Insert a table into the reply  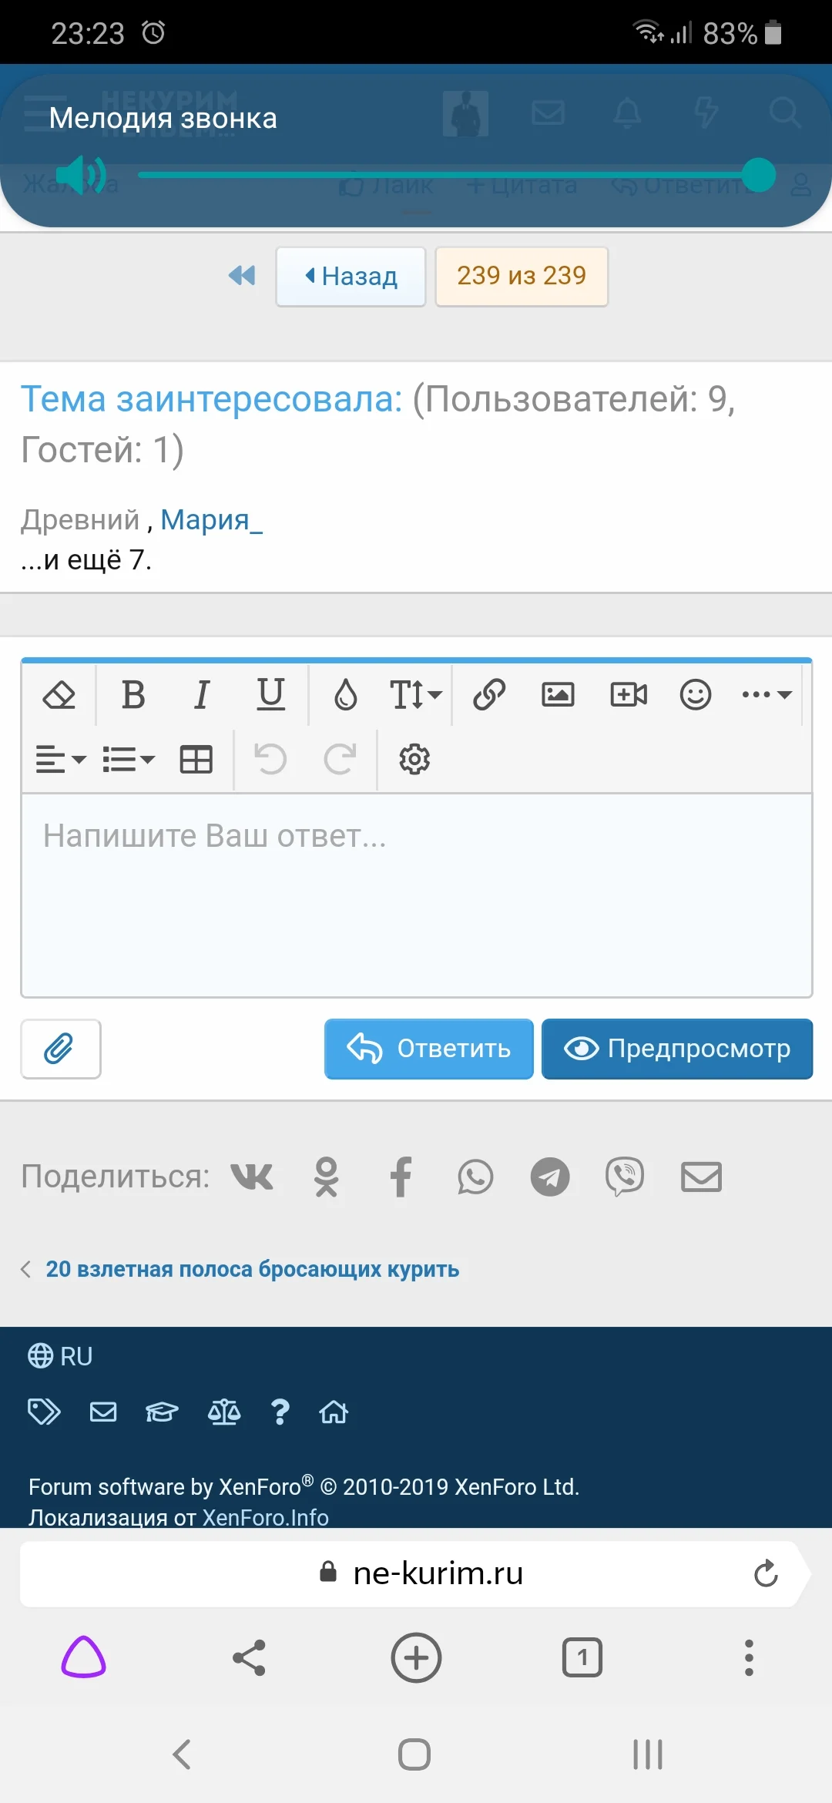[x=196, y=760]
